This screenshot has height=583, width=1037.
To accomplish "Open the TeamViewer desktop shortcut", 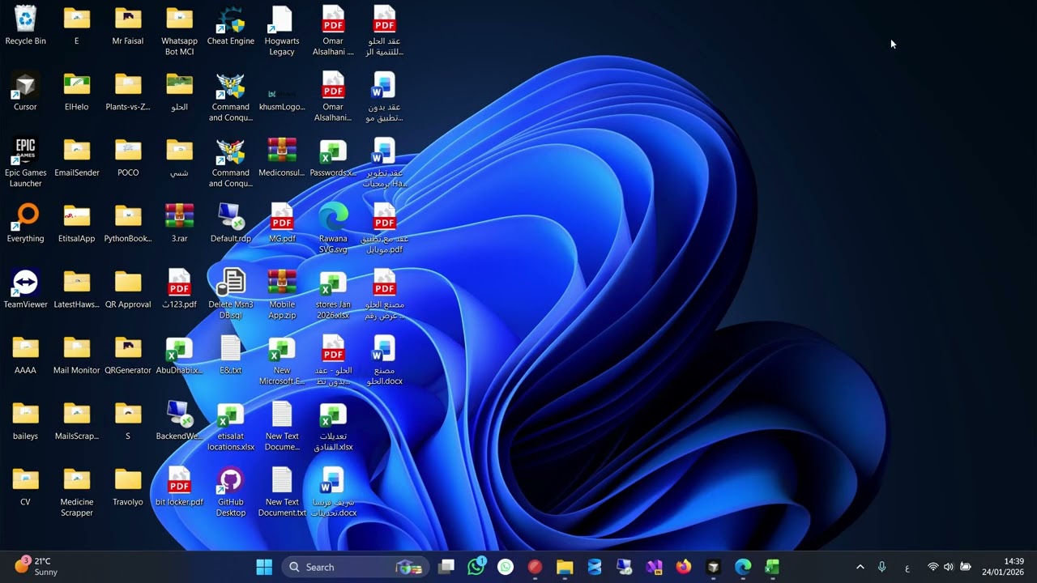I will coord(25,289).
